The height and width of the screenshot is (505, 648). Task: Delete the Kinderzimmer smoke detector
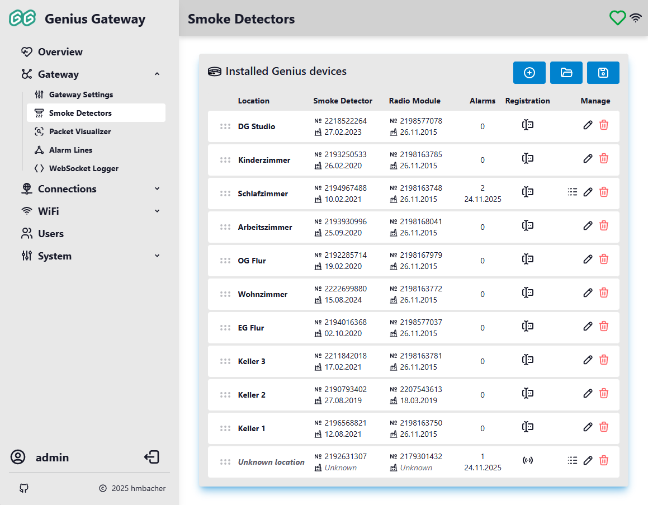coord(604,159)
